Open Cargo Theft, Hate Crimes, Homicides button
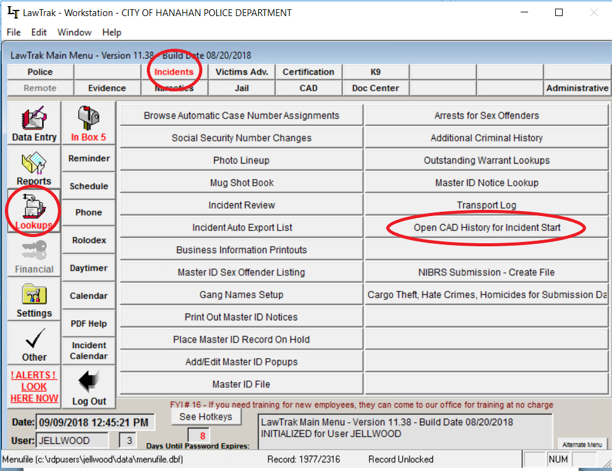Viewport: 612px width, 471px height. [x=486, y=295]
